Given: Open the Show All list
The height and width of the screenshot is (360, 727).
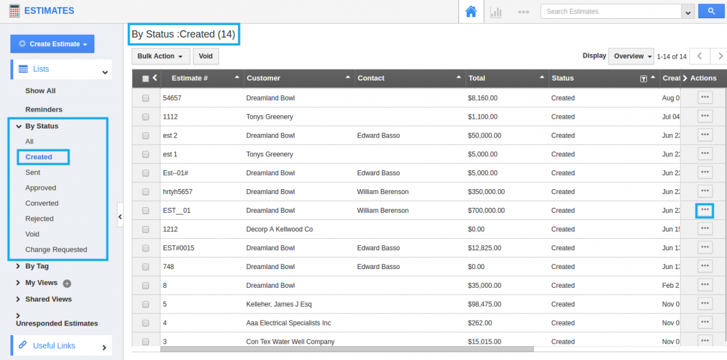Looking at the screenshot, I should click(x=40, y=91).
